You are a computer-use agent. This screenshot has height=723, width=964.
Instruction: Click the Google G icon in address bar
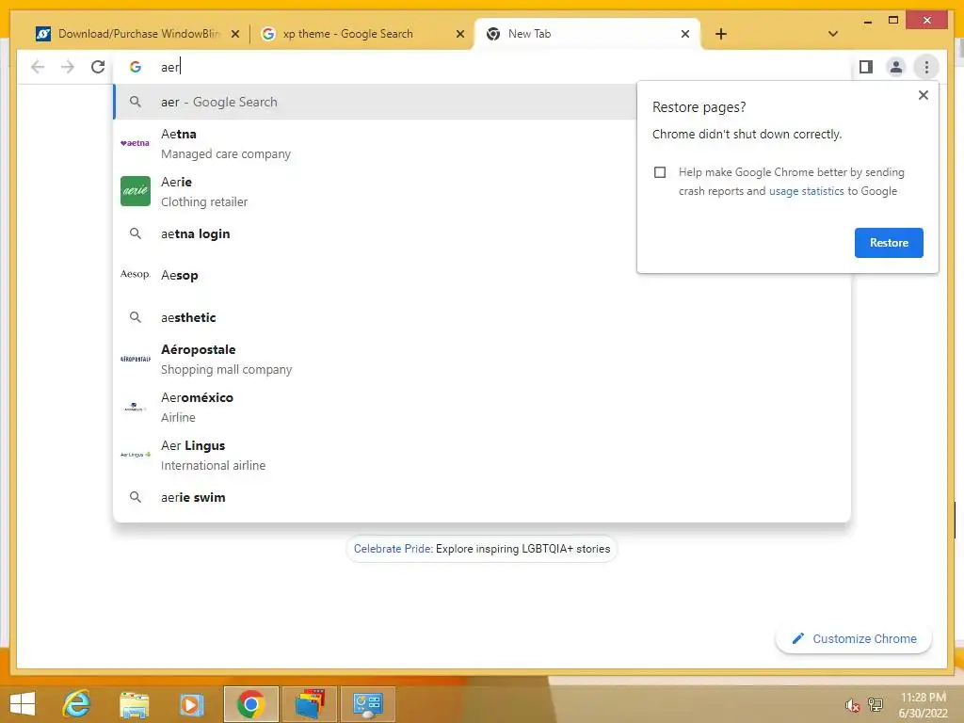(x=136, y=67)
